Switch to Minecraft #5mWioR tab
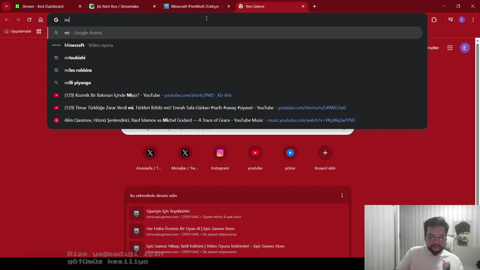The image size is (480, 270). 197,6
